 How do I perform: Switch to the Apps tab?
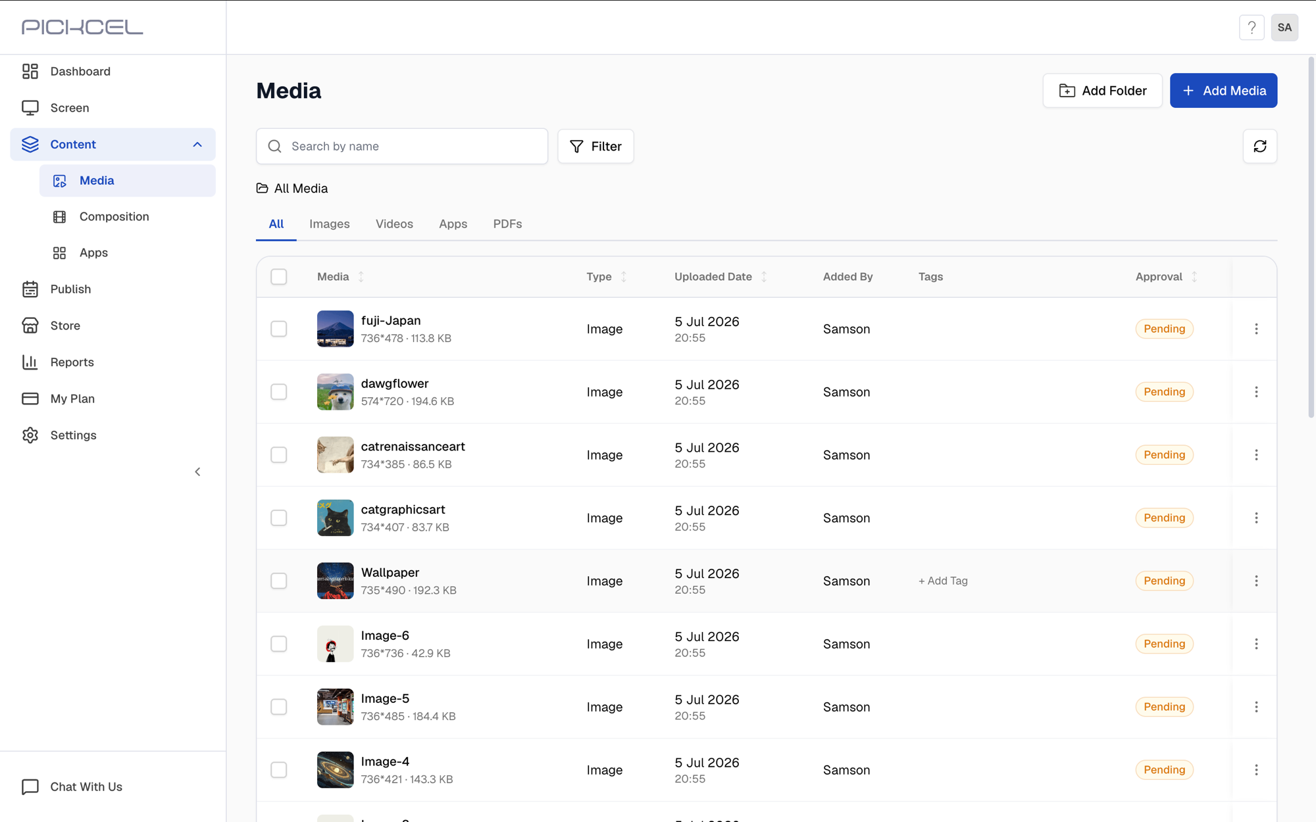tap(453, 224)
